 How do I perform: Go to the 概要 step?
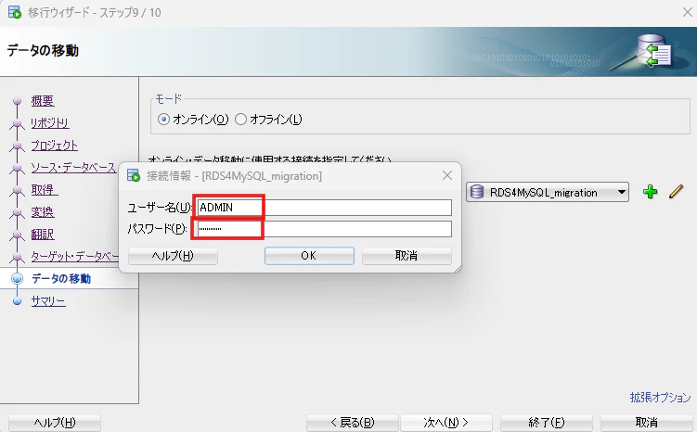click(x=43, y=101)
